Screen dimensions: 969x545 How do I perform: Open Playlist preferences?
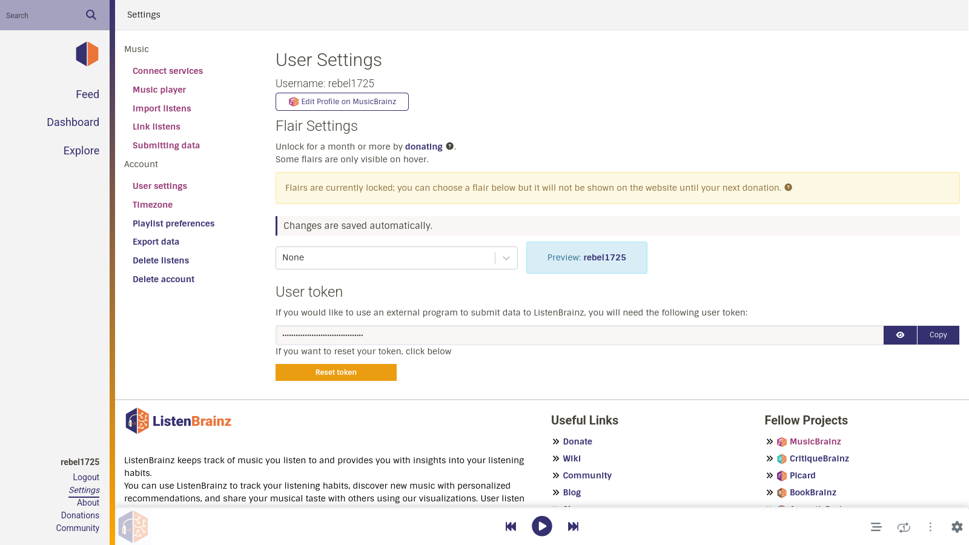(173, 223)
